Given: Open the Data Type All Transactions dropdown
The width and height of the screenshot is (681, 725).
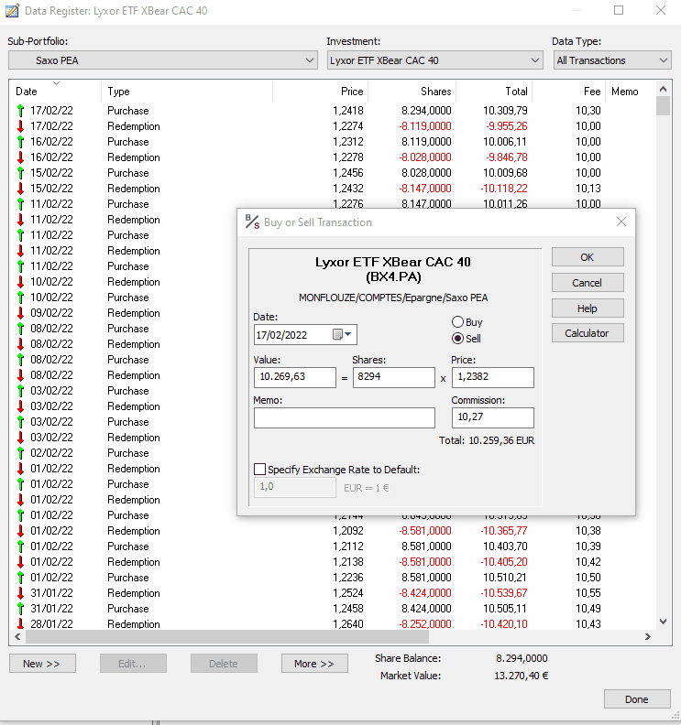Looking at the screenshot, I should click(612, 60).
